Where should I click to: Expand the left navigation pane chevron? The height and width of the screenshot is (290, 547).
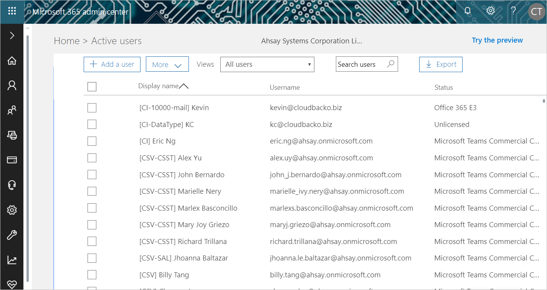coord(12,36)
